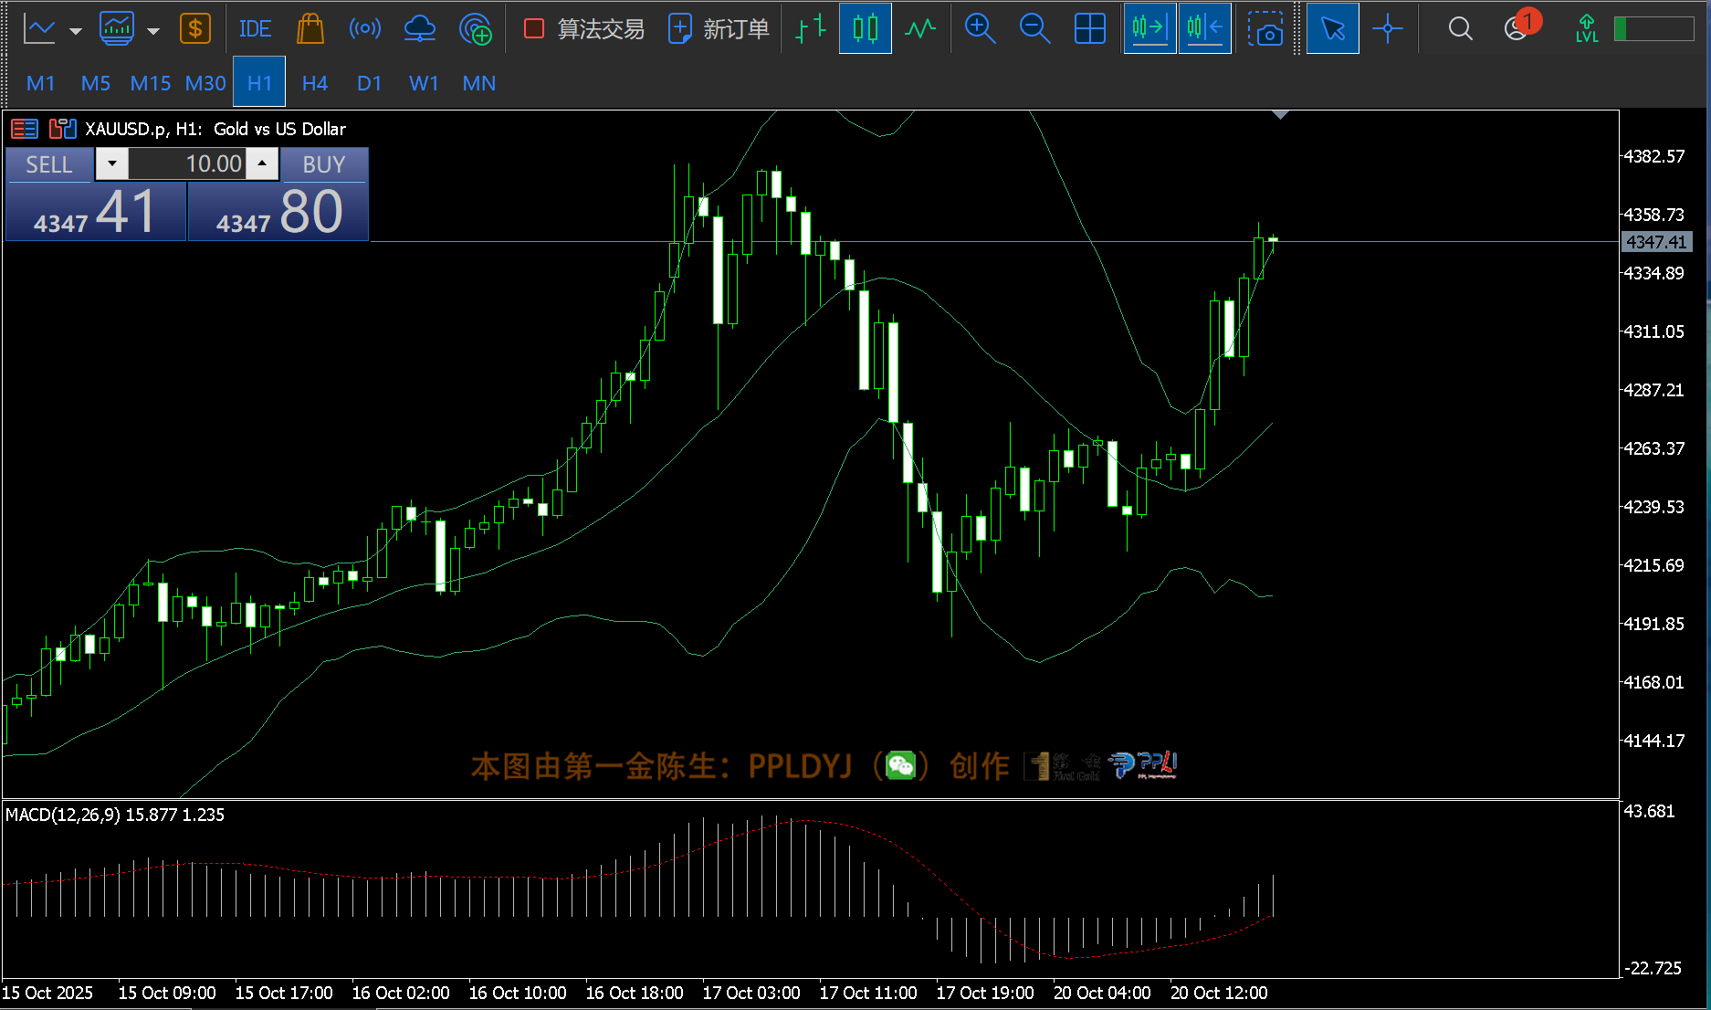Select the crosshair cursor tool
1711x1010 pixels.
point(1387,29)
